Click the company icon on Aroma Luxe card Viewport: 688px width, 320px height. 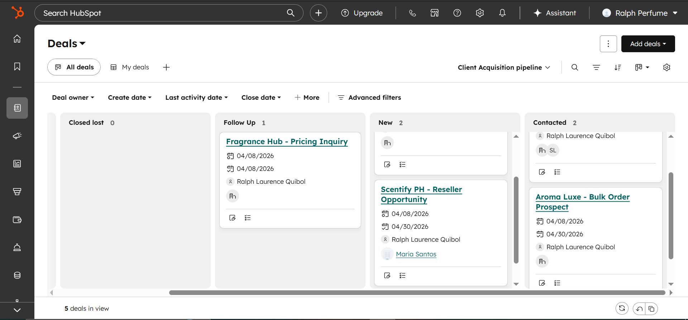pyautogui.click(x=542, y=261)
